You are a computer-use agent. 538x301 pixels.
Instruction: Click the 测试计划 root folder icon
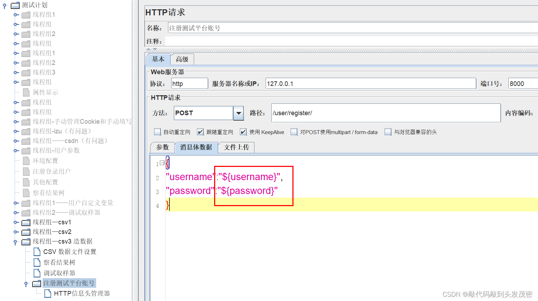pos(15,5)
